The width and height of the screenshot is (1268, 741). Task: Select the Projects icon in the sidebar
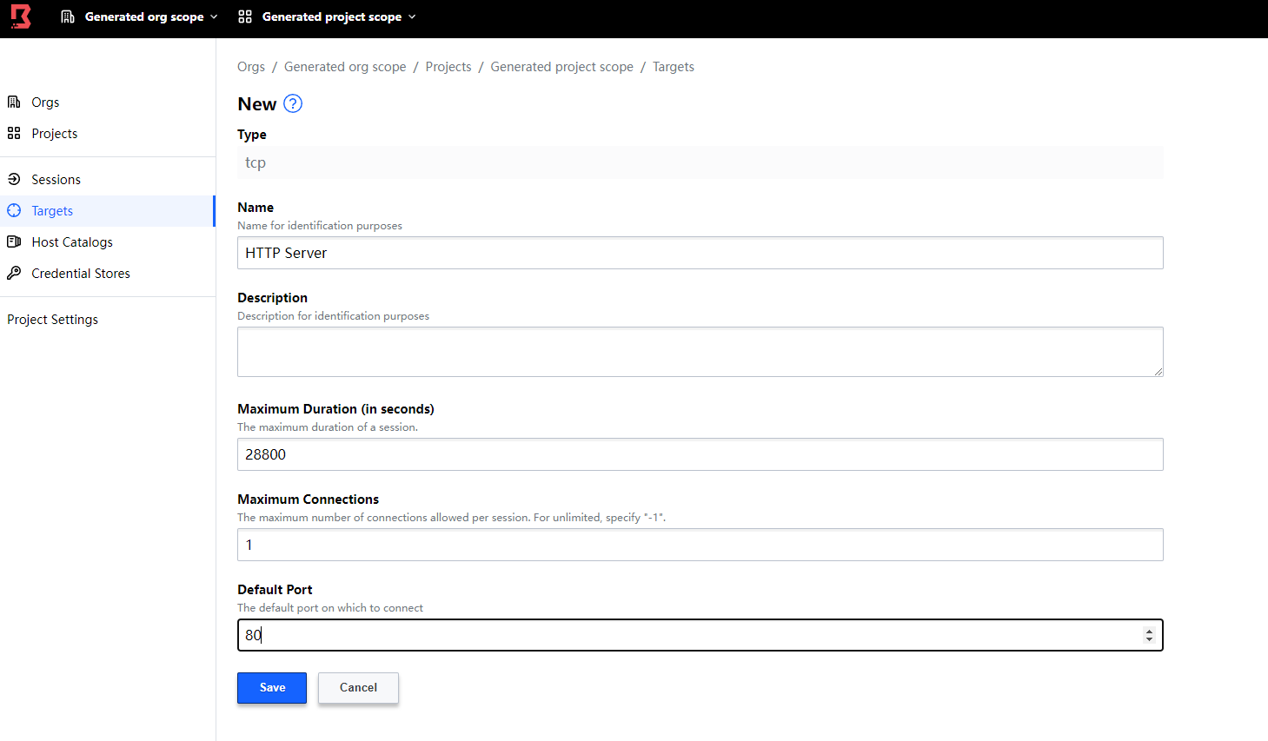pos(14,133)
